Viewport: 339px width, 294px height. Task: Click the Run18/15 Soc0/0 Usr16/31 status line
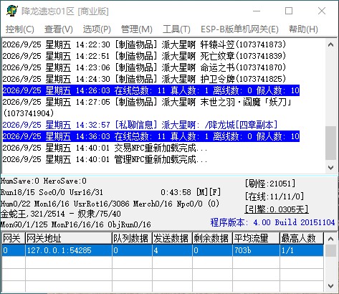tap(52, 192)
